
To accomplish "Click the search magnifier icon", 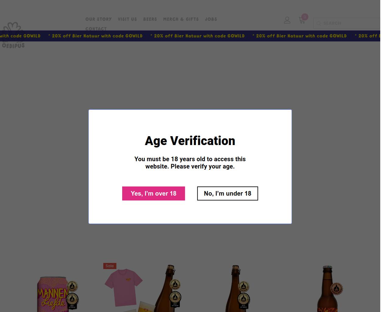I will pos(318,23).
